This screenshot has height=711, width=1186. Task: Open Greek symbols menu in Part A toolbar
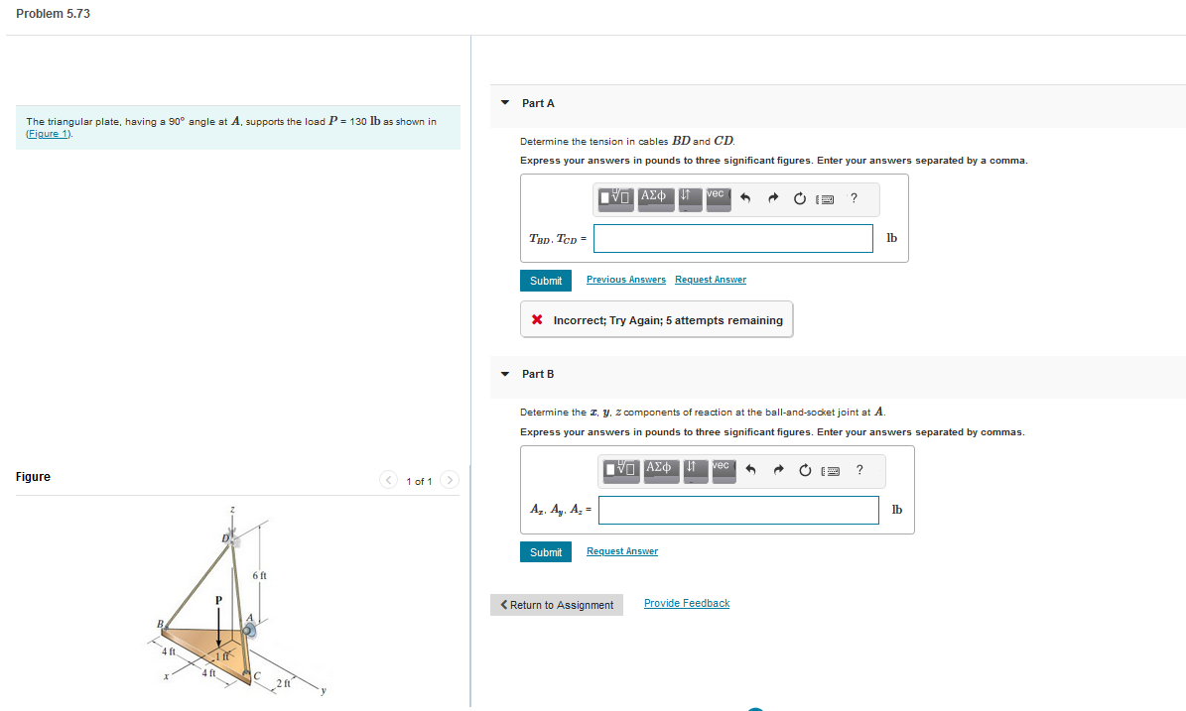656,198
